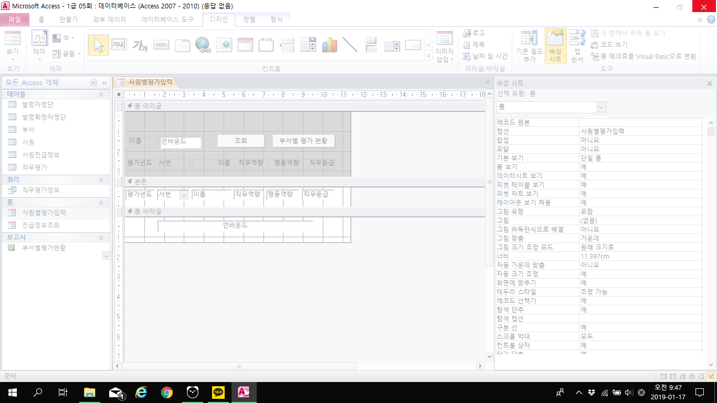The image size is (717, 403).
Task: Click the Chart control icon
Action: click(329, 45)
